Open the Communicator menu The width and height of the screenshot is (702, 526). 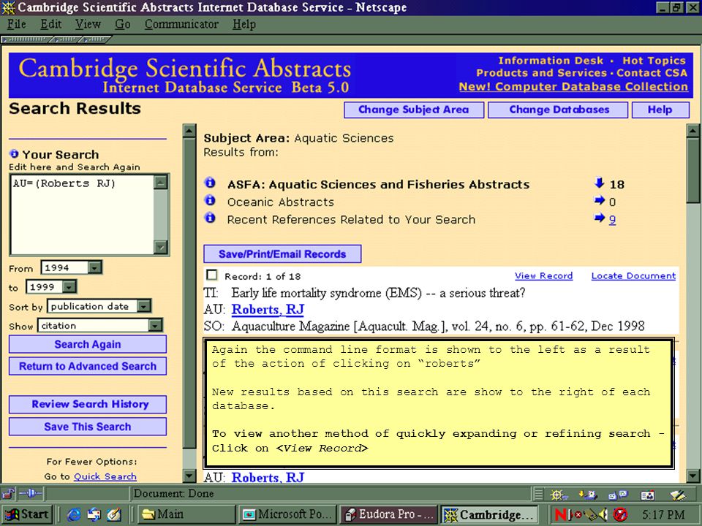(x=181, y=24)
